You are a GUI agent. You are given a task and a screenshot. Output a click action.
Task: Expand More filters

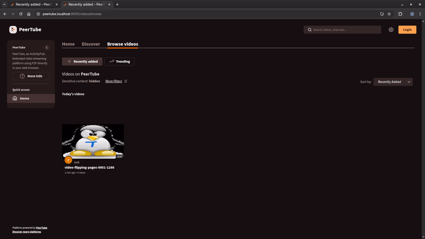114,81
